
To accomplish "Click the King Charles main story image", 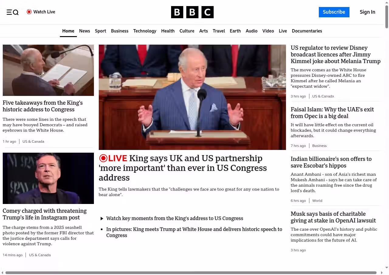I will coord(192,97).
